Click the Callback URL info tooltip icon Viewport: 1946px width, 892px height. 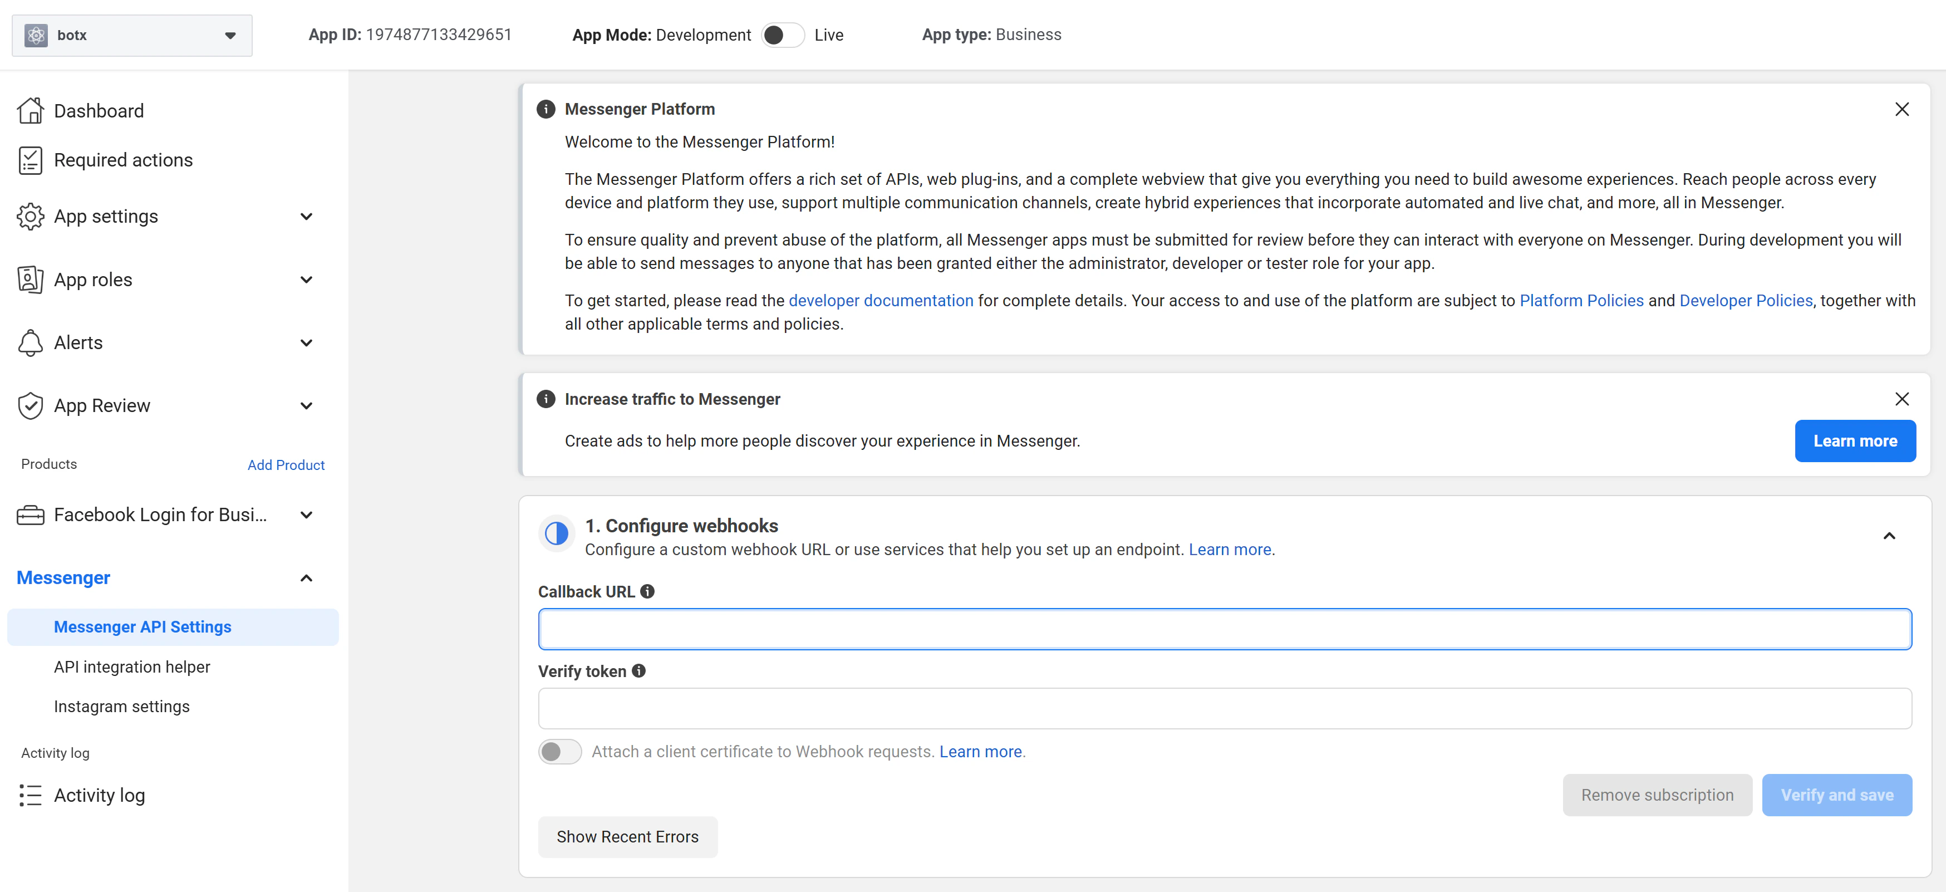click(x=647, y=592)
